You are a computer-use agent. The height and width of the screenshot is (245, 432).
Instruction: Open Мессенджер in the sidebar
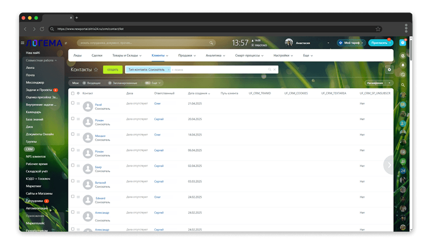point(35,82)
